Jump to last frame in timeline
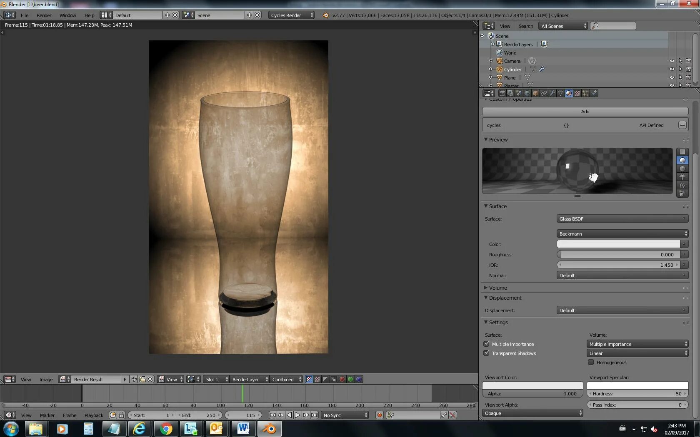The width and height of the screenshot is (700, 437). [315, 415]
